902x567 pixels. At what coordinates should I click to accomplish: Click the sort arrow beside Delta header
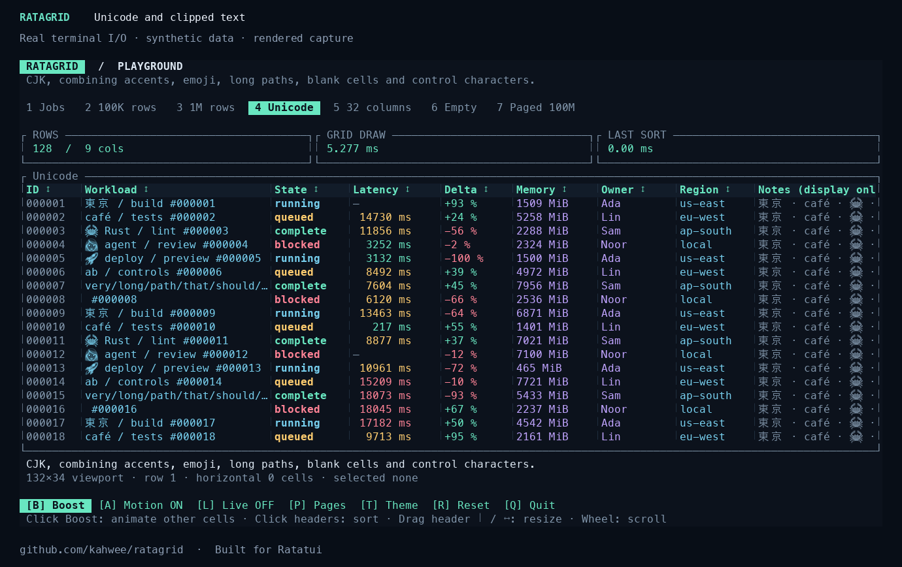click(486, 189)
